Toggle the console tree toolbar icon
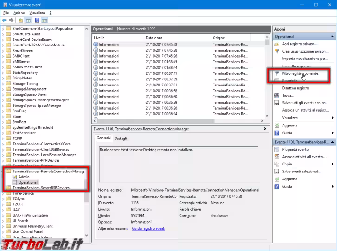 coord(28,20)
